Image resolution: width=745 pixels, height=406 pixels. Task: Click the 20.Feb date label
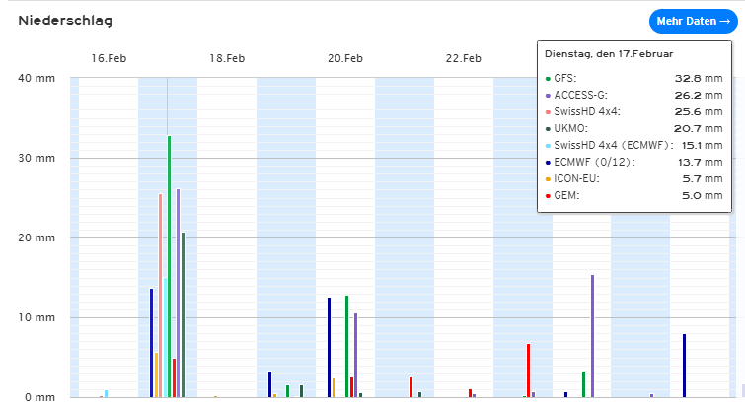tap(345, 58)
